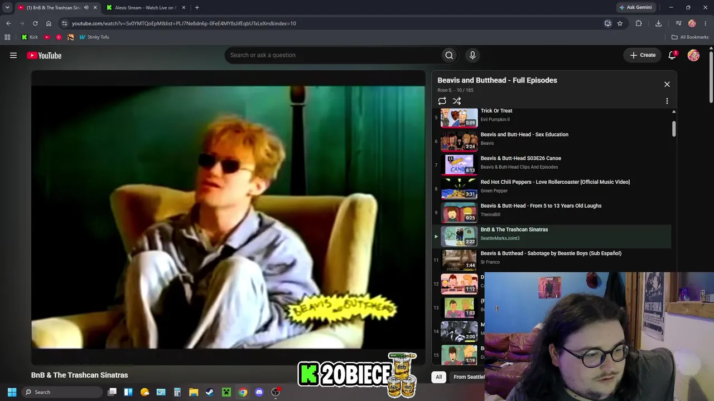Go to the YouTube home logo

click(44, 55)
